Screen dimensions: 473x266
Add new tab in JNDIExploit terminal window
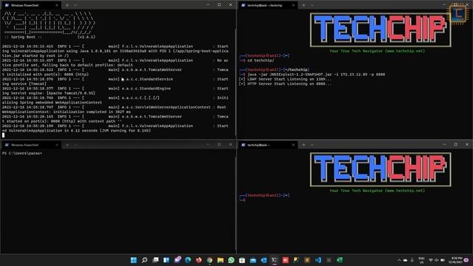coord(304,5)
